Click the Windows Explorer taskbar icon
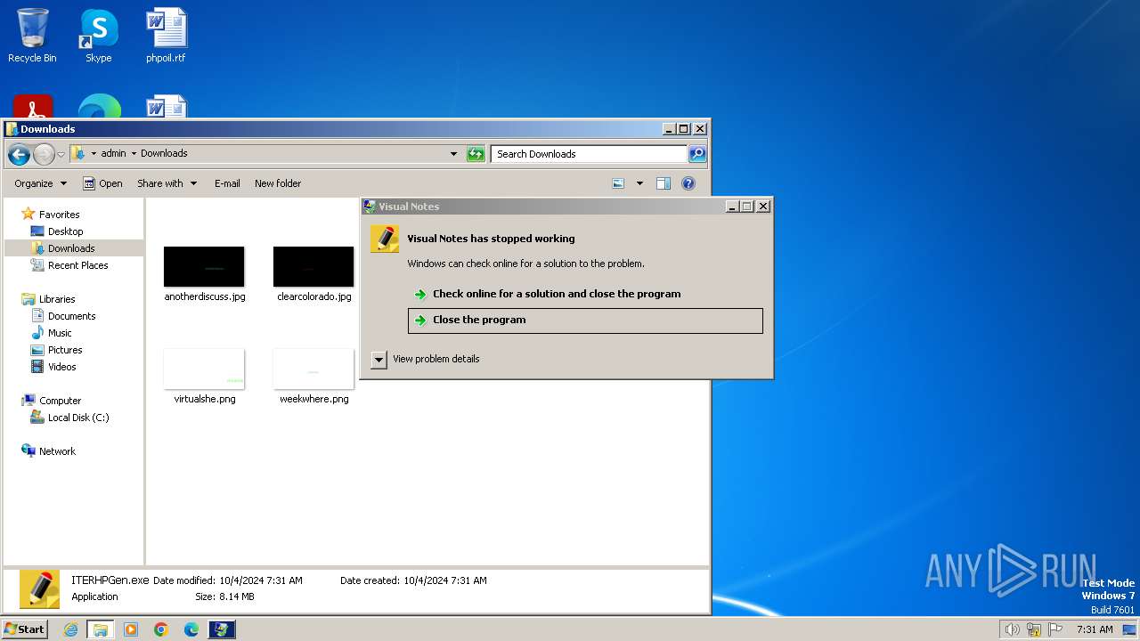This screenshot has width=1140, height=641. 101,629
